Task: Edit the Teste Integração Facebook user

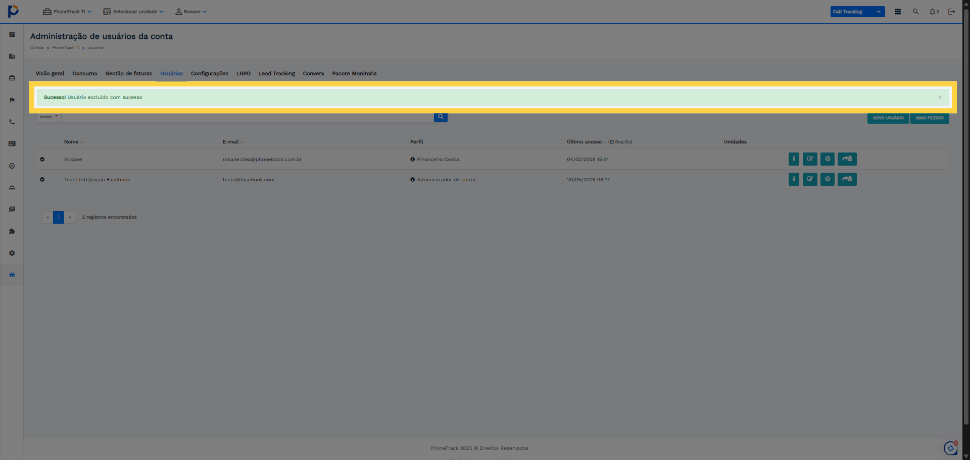Action: pyautogui.click(x=810, y=179)
